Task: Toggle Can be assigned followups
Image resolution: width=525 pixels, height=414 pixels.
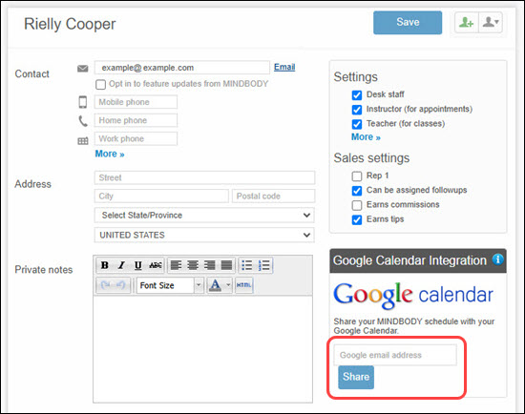Action: [357, 191]
